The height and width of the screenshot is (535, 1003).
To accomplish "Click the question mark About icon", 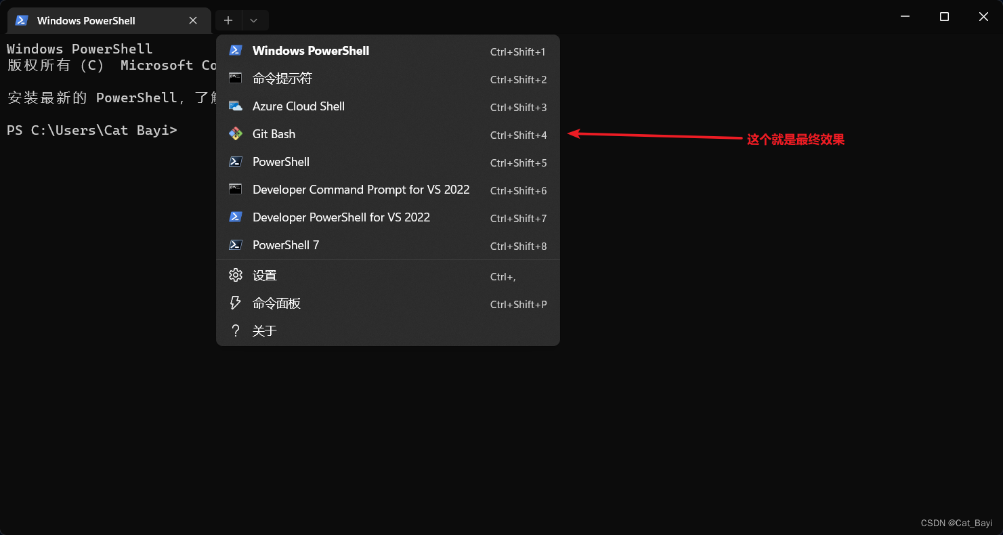I will pos(236,330).
